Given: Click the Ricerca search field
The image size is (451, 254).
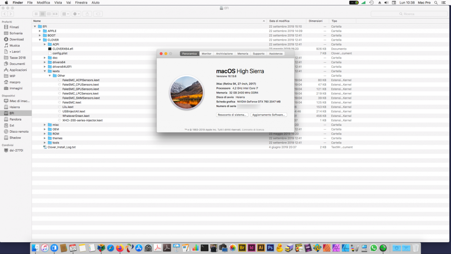Looking at the screenshot, I should click(x=409, y=14).
